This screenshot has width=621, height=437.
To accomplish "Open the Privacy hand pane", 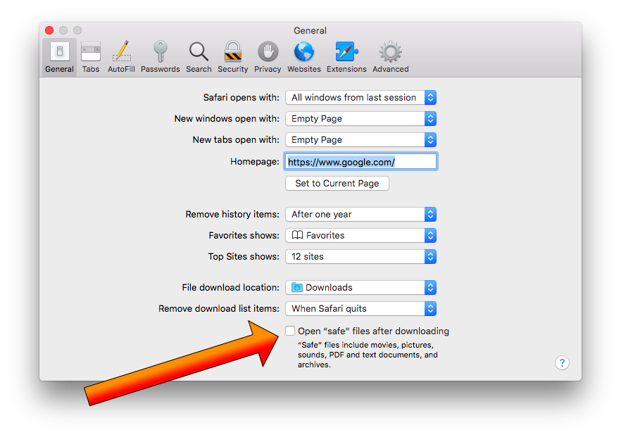I will click(x=268, y=57).
